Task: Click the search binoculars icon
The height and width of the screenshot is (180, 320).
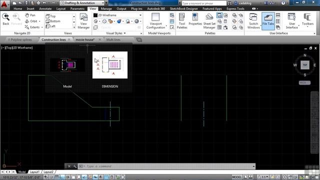Action: pyautogui.click(x=230, y=3)
